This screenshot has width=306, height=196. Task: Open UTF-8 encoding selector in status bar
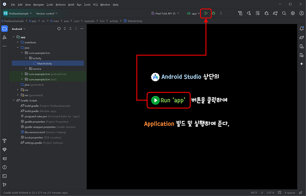coord(270,193)
